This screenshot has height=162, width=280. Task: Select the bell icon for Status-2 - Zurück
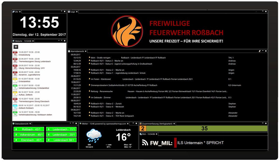click(x=89, y=103)
